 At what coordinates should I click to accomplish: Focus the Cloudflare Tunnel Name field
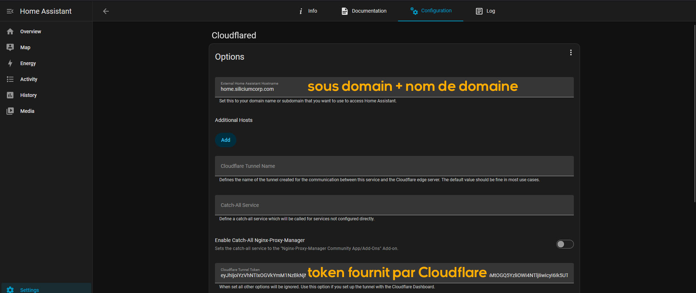[x=394, y=166]
